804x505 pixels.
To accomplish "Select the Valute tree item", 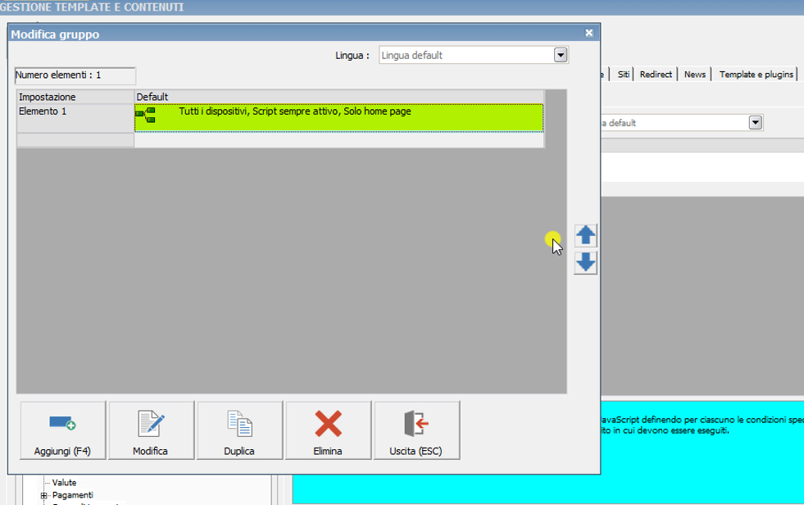I will click(64, 483).
